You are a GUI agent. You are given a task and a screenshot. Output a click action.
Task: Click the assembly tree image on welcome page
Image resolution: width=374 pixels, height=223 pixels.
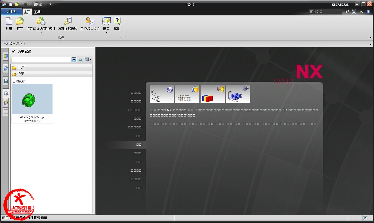187,94
